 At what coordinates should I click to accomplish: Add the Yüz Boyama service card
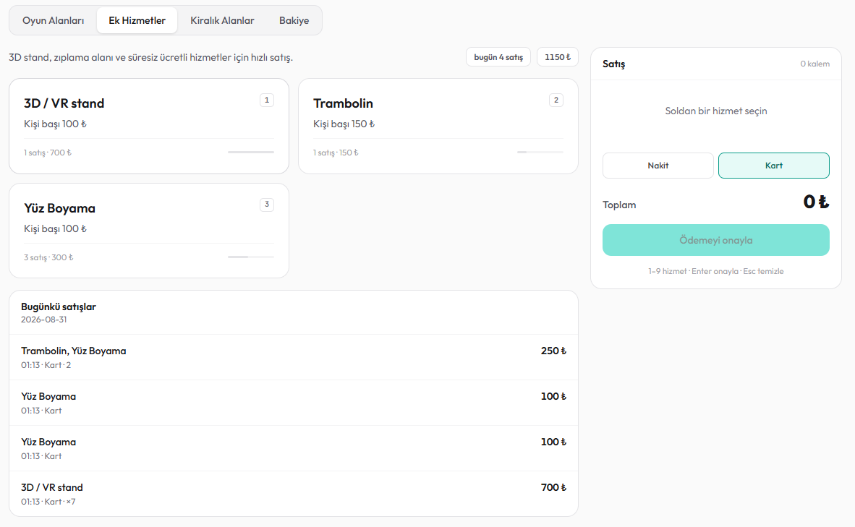click(149, 231)
